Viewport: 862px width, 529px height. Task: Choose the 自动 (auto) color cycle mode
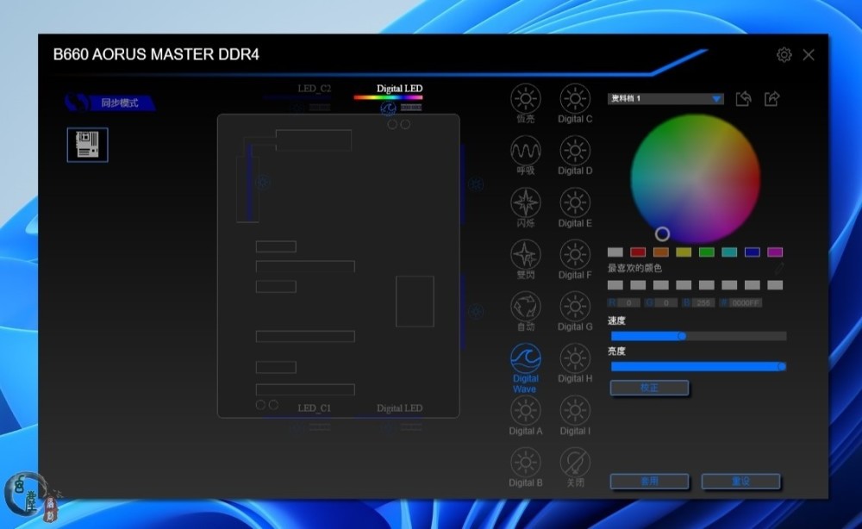pyautogui.click(x=525, y=307)
